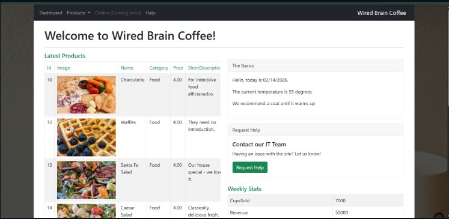Click the Contact our IT Team heading
The height and width of the screenshot is (219, 449).
(259, 145)
